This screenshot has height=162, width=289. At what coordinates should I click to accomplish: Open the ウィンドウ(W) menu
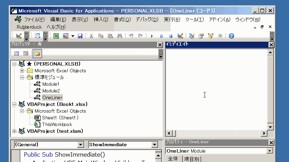tap(248, 19)
